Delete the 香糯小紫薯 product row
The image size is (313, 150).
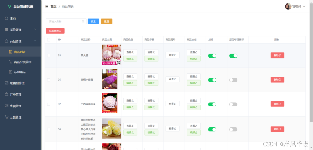click(x=277, y=80)
